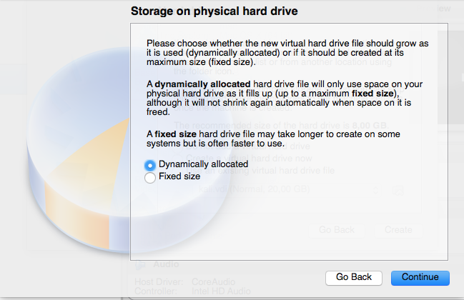This screenshot has width=464, height=300.
Task: Click the faded Go Back button behind dialog
Action: point(337,230)
